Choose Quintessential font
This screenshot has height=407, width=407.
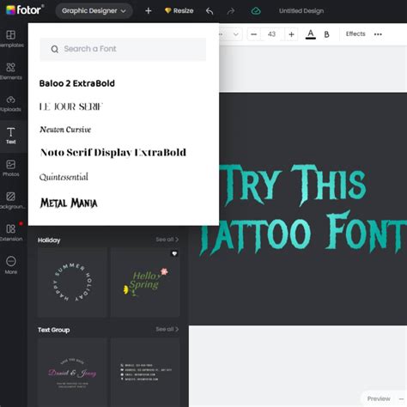click(x=64, y=177)
